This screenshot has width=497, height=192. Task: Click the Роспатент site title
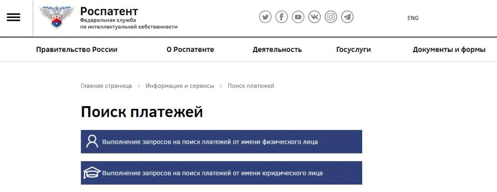[x=109, y=11]
